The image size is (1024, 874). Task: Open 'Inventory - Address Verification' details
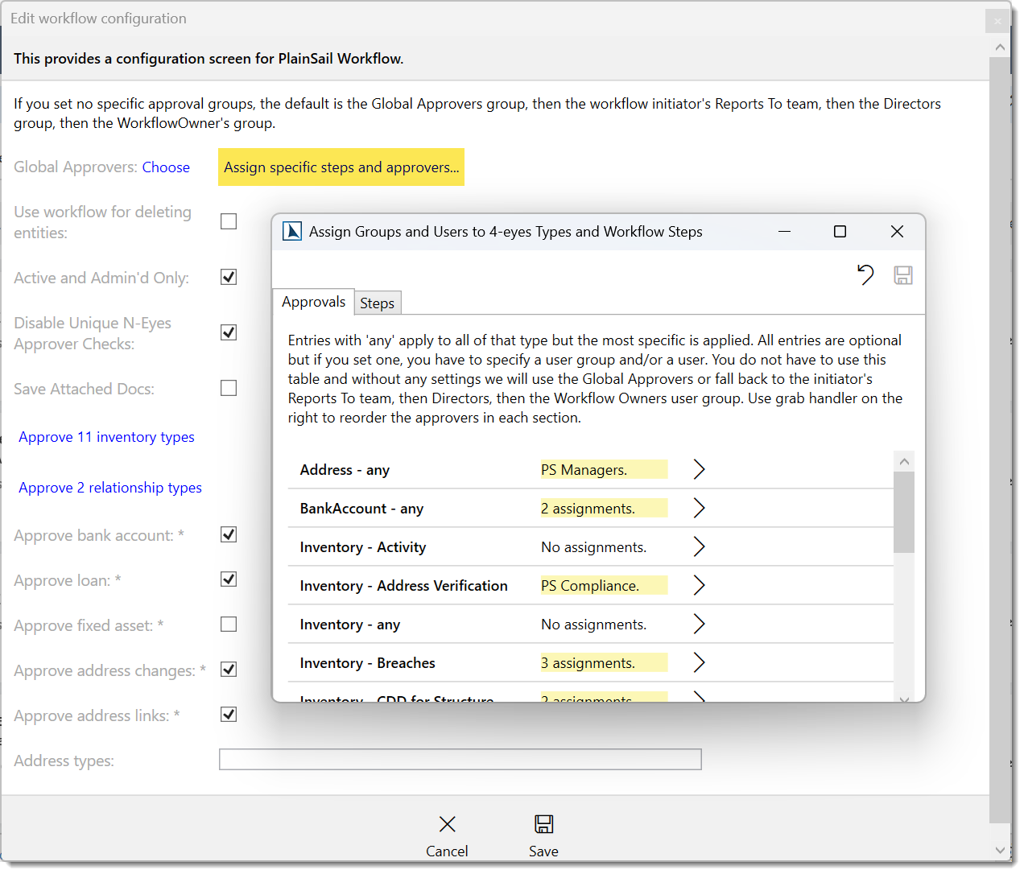[698, 585]
